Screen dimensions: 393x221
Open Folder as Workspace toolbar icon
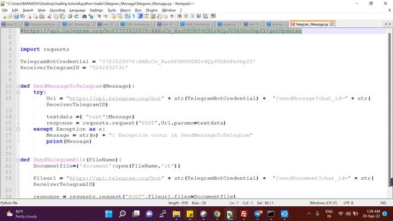[x=166, y=17]
